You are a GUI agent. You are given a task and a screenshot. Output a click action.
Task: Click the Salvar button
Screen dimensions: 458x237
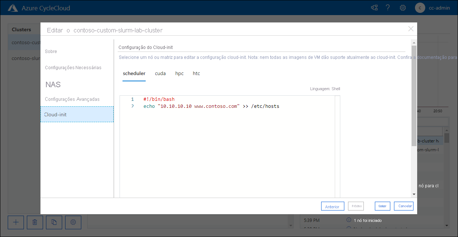coord(382,206)
